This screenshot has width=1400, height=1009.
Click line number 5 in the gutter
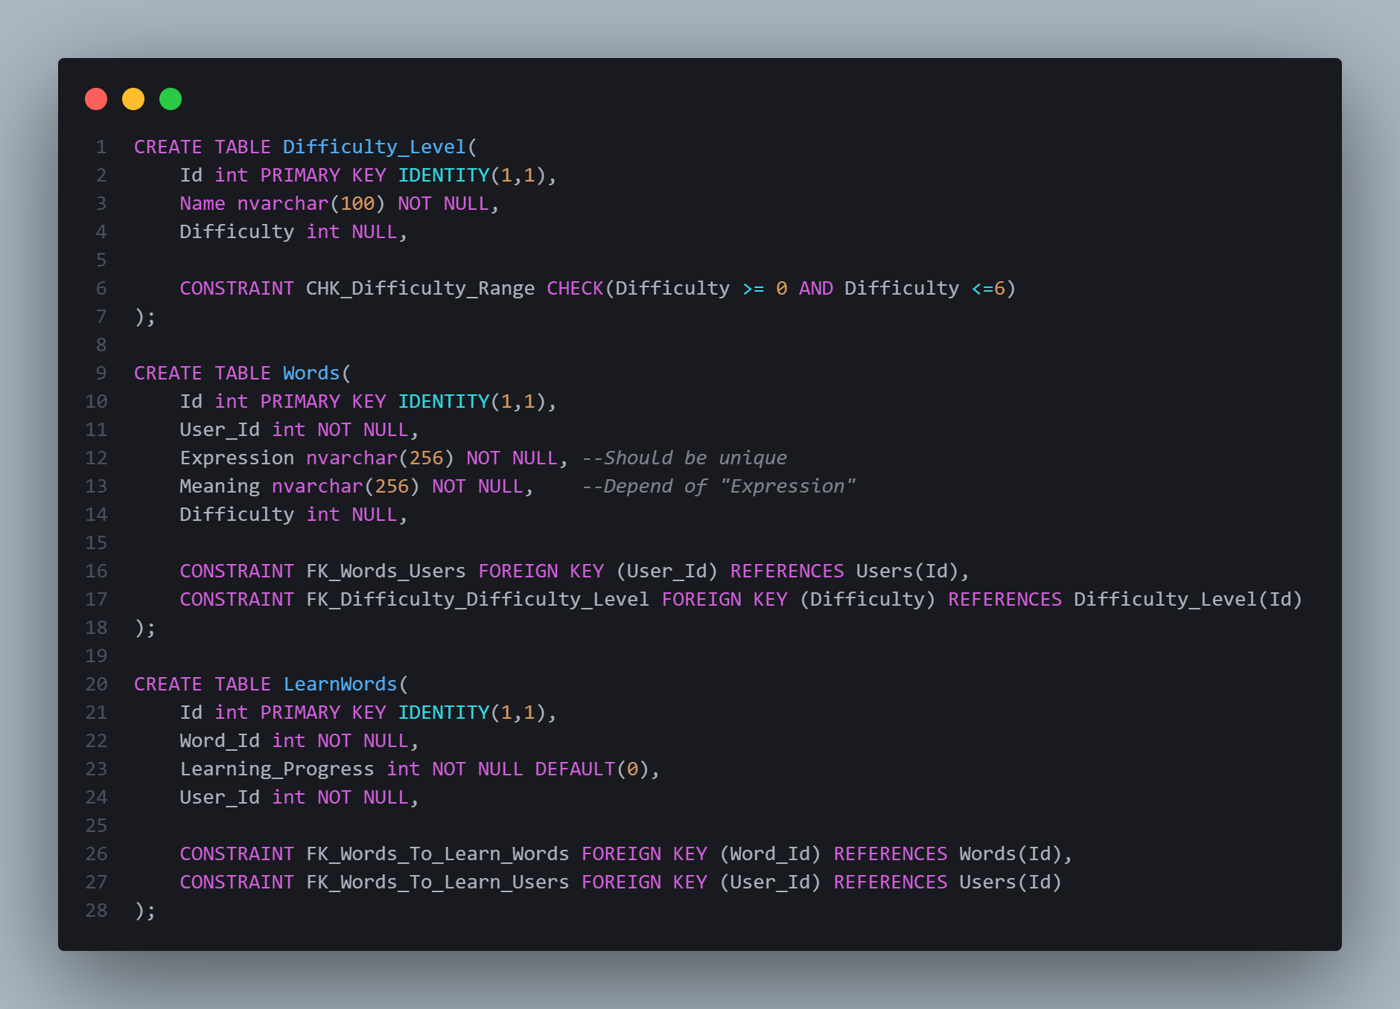pos(101,260)
